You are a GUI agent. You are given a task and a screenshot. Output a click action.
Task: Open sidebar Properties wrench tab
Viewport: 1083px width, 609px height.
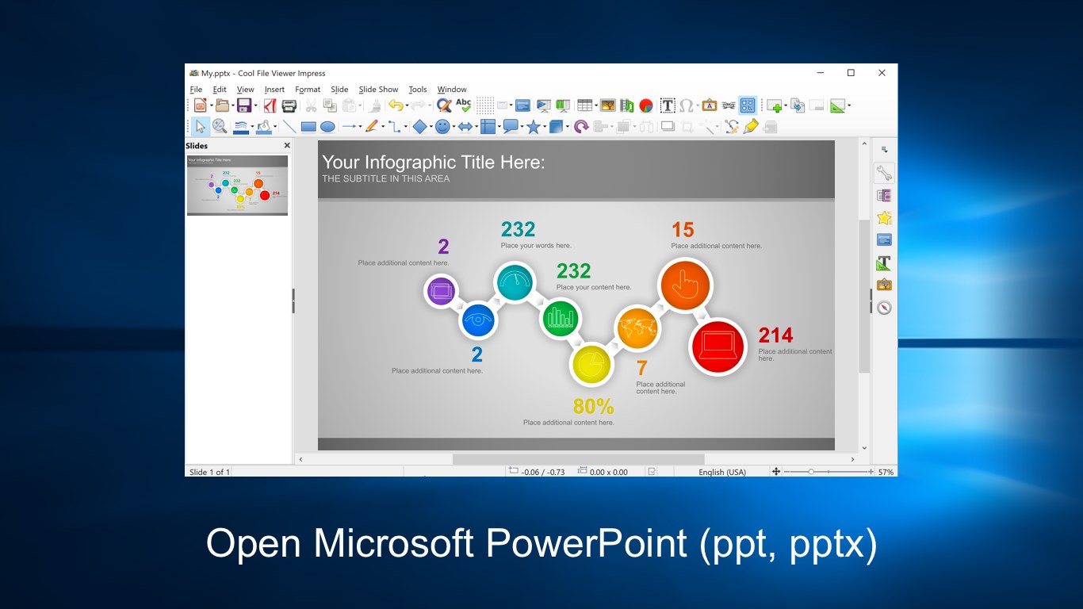tap(884, 173)
